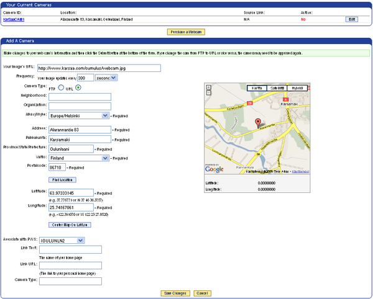This screenshot has width=373, height=299.
Task: Select the FTP camera type radio button
Action: pyautogui.click(x=60, y=87)
